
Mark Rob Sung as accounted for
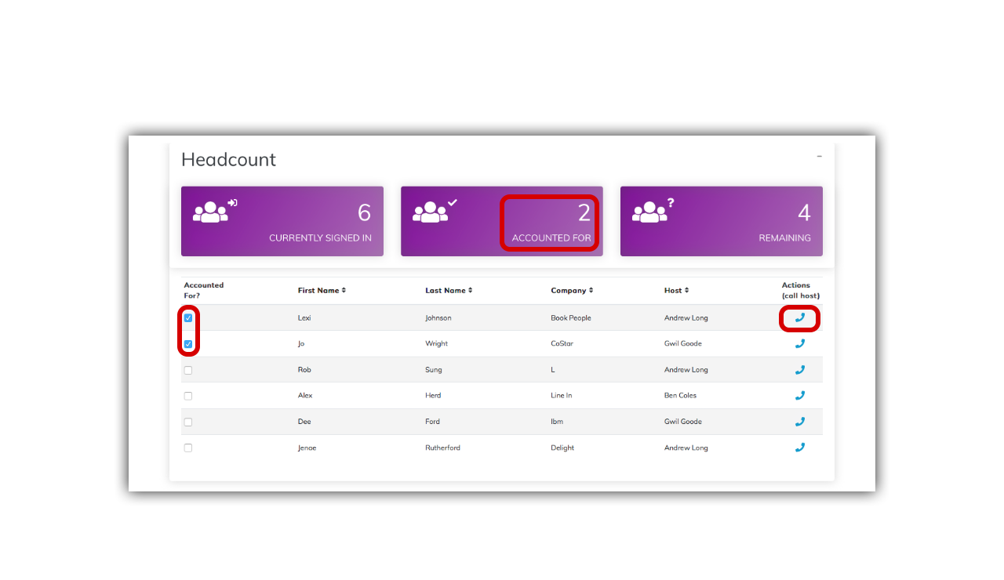coord(188,370)
